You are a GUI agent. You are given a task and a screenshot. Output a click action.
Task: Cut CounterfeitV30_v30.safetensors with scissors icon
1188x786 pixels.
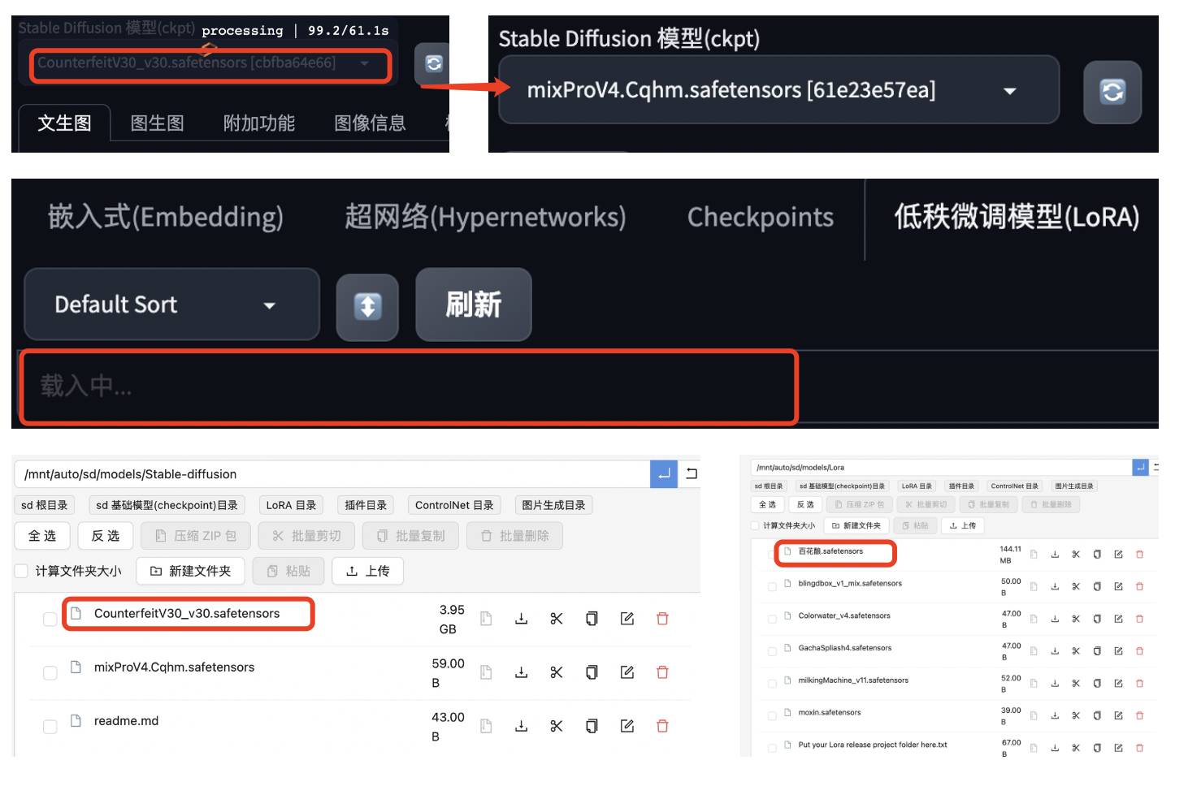point(557,619)
